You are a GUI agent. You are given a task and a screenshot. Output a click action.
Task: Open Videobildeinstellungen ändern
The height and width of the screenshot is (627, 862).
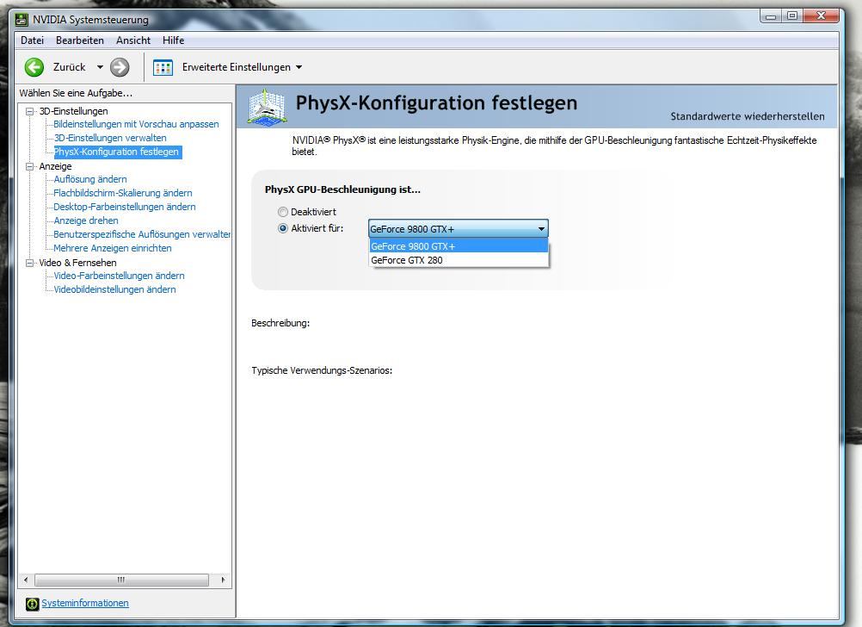point(114,289)
